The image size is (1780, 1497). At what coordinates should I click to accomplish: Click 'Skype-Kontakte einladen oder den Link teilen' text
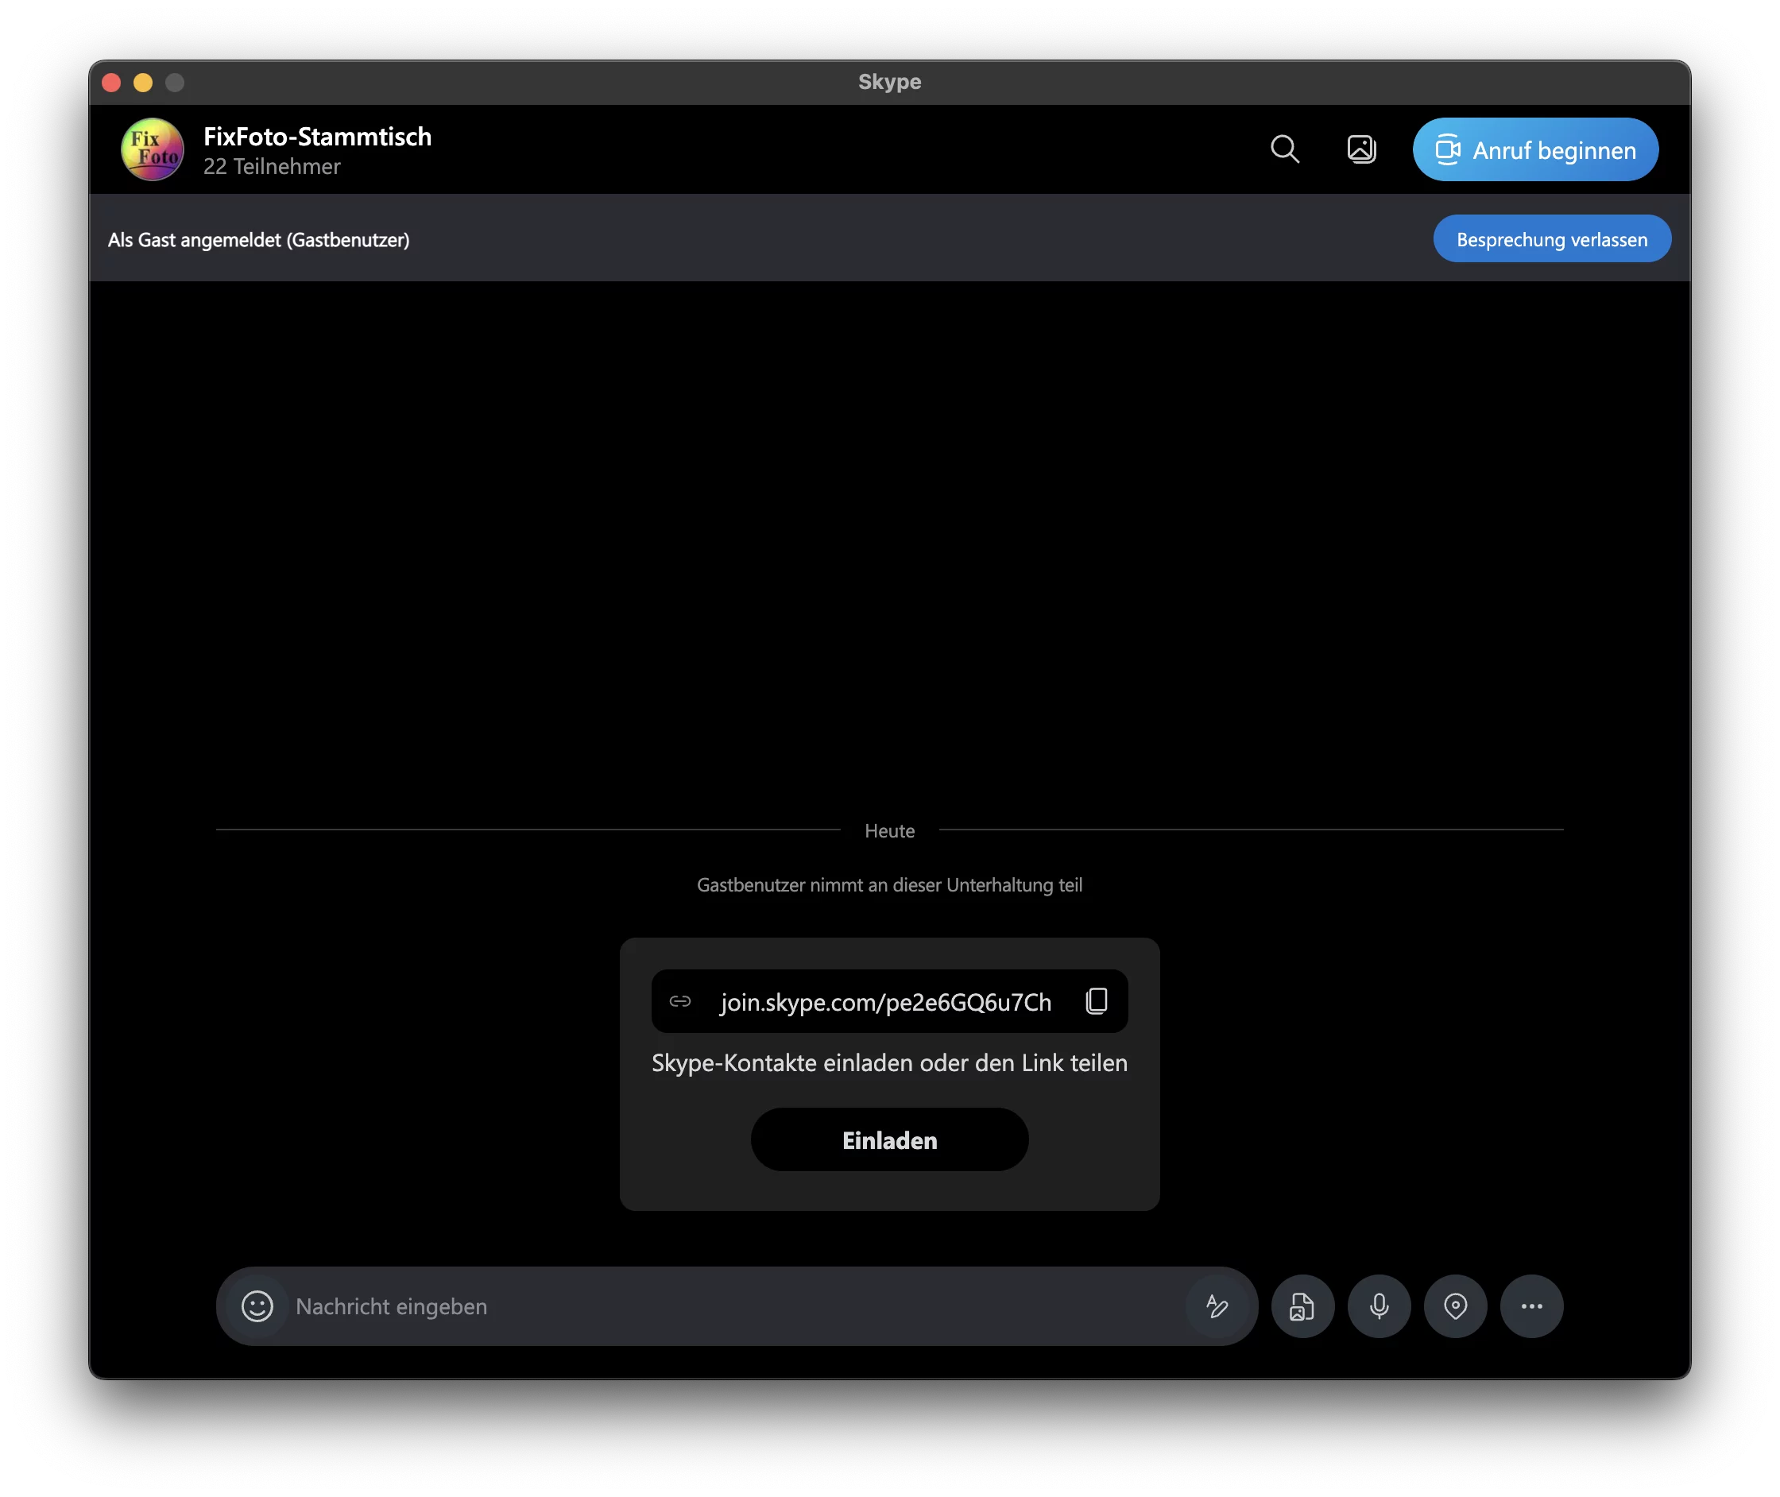pyautogui.click(x=889, y=1062)
